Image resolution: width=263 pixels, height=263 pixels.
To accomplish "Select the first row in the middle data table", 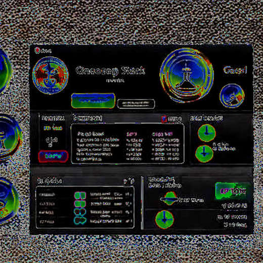I will (128, 140).
